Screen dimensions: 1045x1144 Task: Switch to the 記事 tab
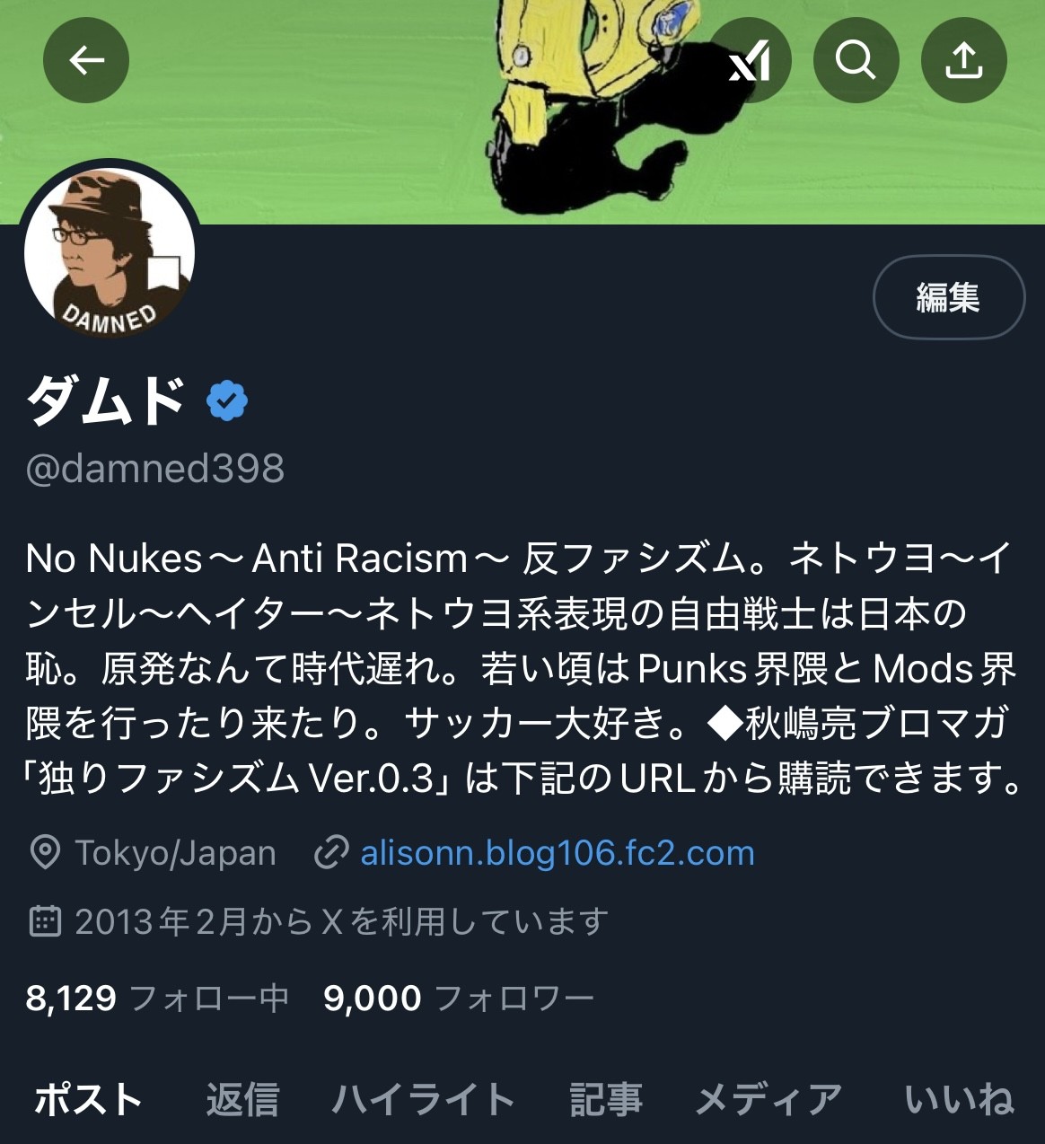606,1100
